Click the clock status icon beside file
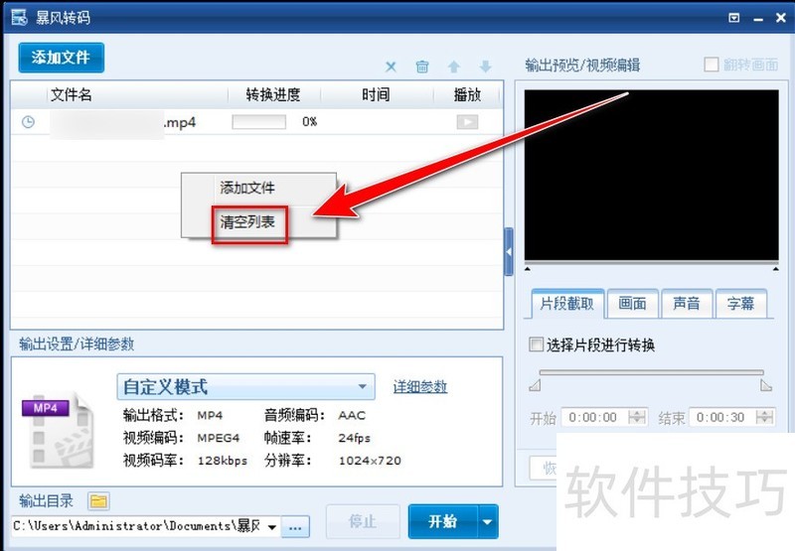 coord(28,122)
